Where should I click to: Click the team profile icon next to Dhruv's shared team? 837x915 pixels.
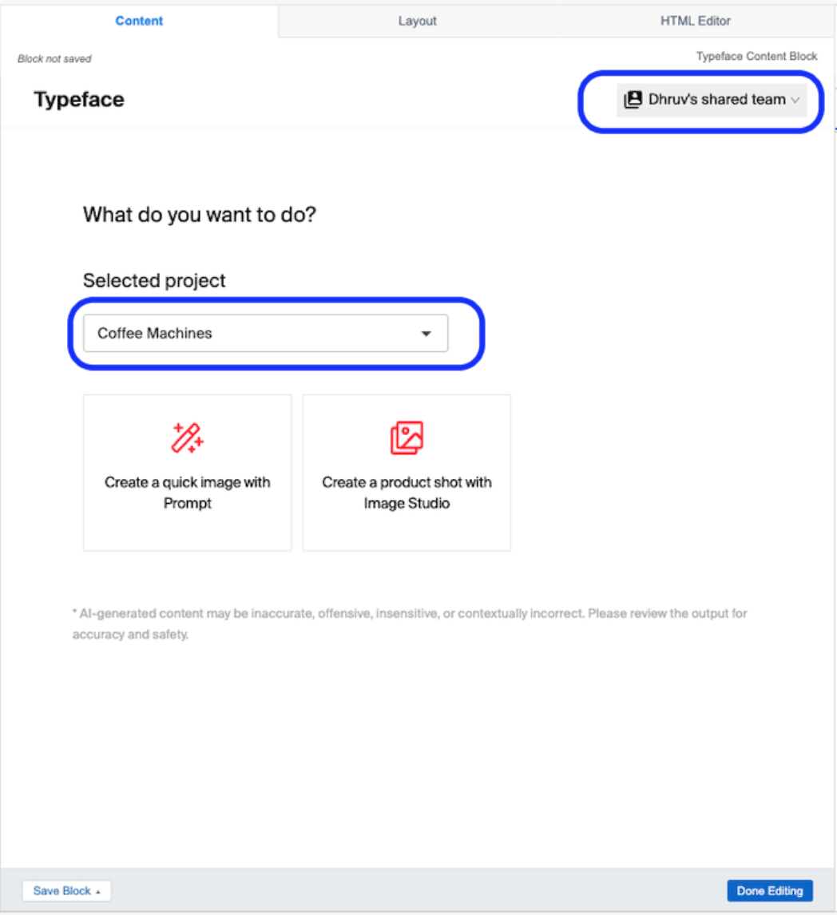[632, 100]
